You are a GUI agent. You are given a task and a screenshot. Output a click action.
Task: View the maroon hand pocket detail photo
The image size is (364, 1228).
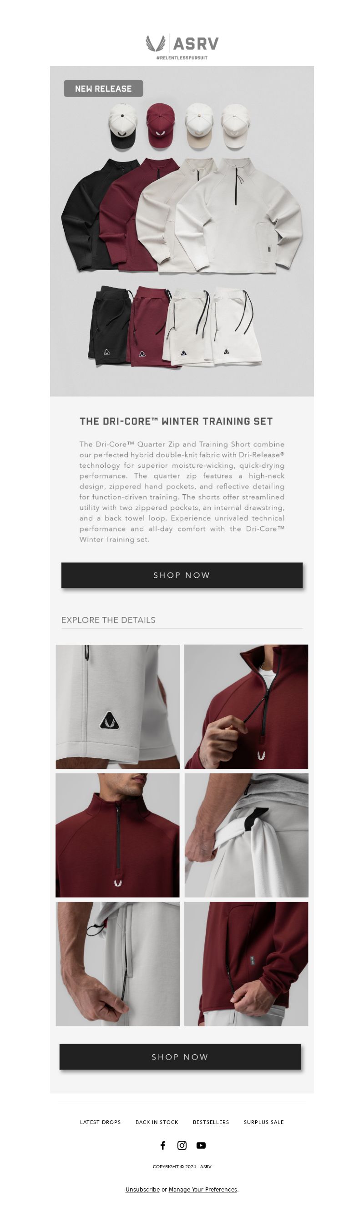point(246,964)
